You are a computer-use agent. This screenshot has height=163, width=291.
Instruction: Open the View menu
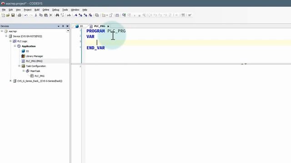tap(18, 10)
